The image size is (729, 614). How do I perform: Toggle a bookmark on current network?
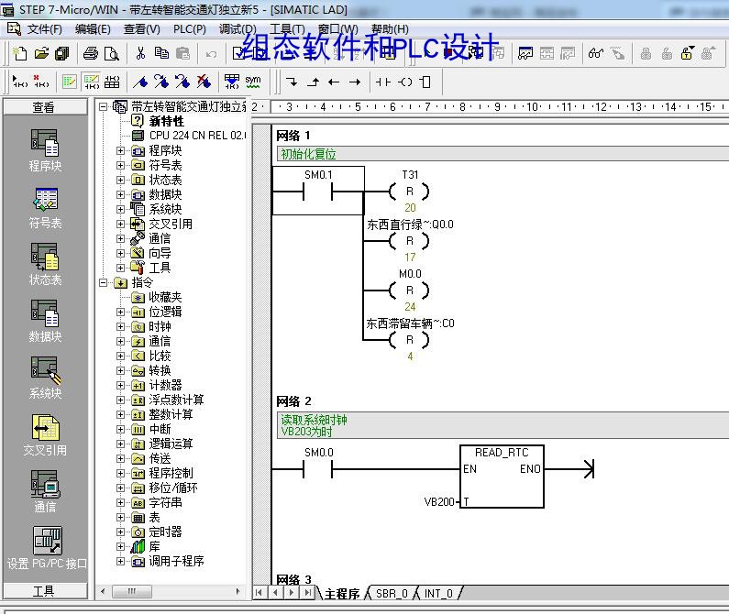[x=140, y=82]
